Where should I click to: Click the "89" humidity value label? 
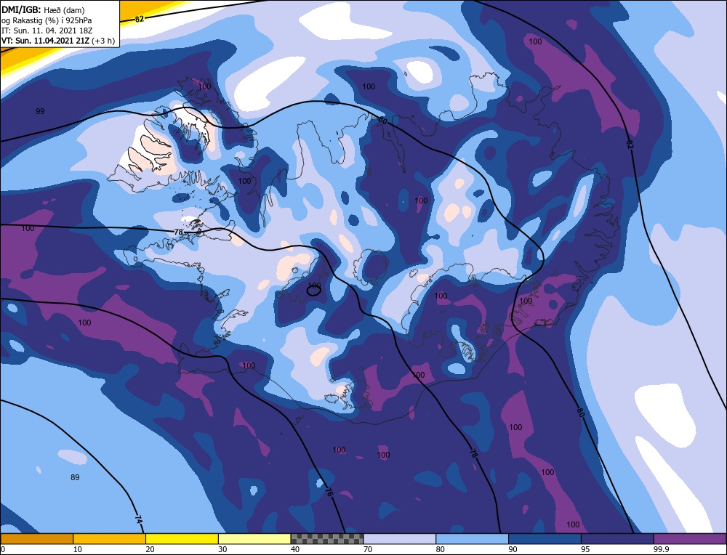pyautogui.click(x=75, y=477)
